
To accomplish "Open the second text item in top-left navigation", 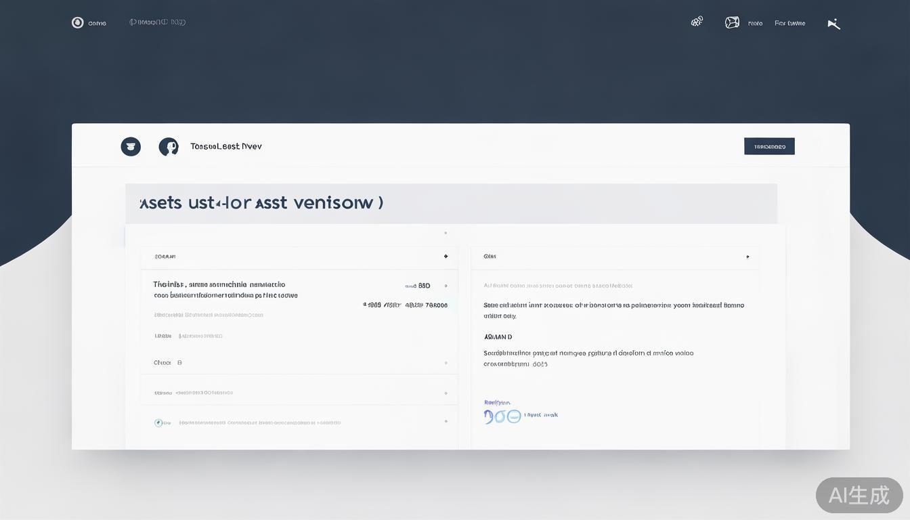I will pos(157,22).
